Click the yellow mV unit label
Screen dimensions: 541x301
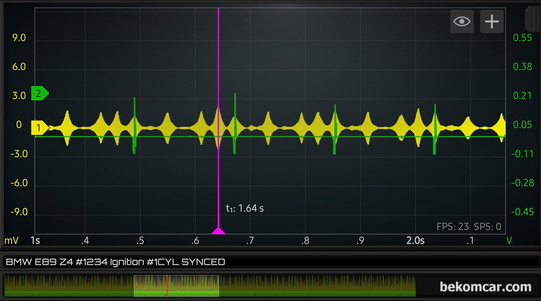point(12,241)
